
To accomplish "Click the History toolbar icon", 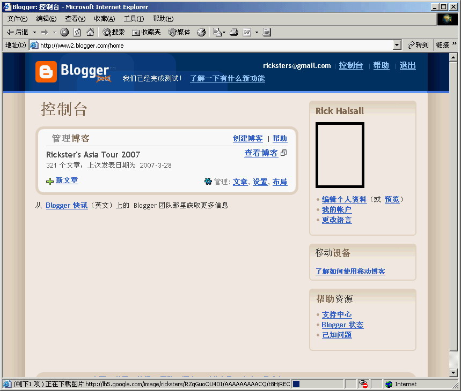I will 201,32.
